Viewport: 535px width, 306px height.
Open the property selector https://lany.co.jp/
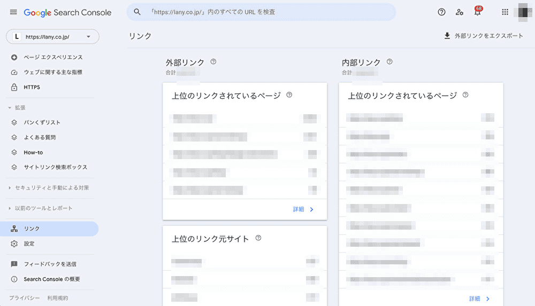click(52, 36)
